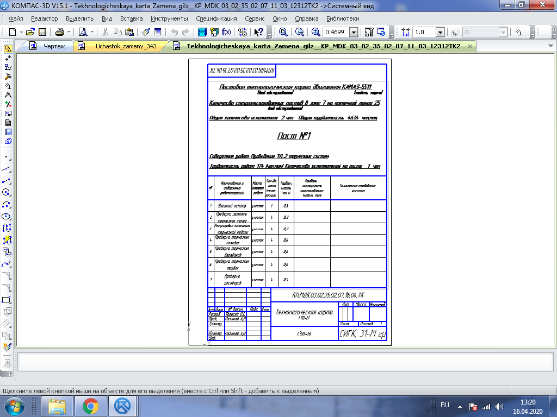Open the cursor step 1.0 dropdown
The height and width of the screenshot is (417, 557).
(440, 32)
